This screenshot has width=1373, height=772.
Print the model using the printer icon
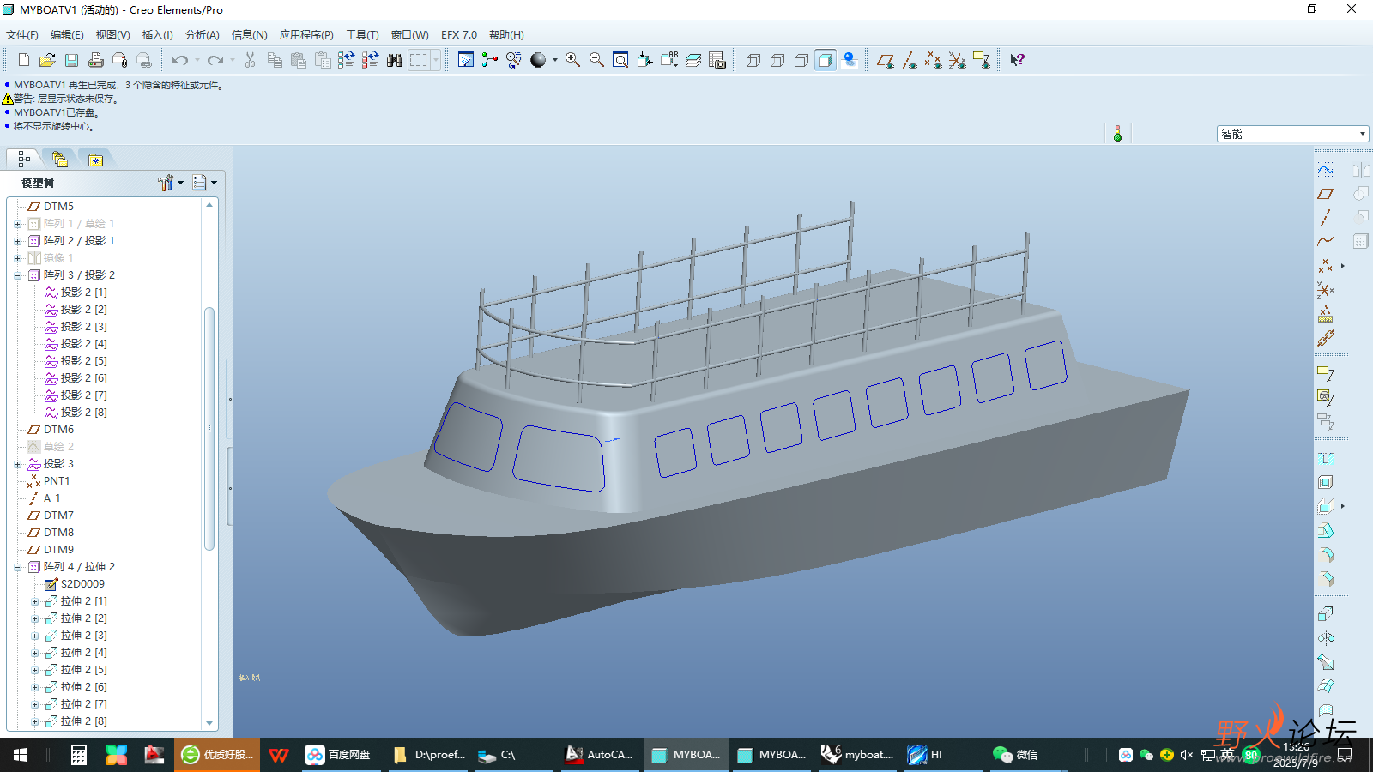click(96, 60)
